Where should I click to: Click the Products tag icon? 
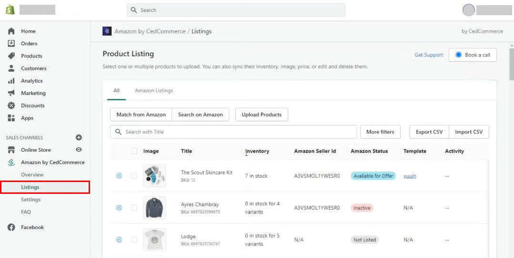(11, 56)
